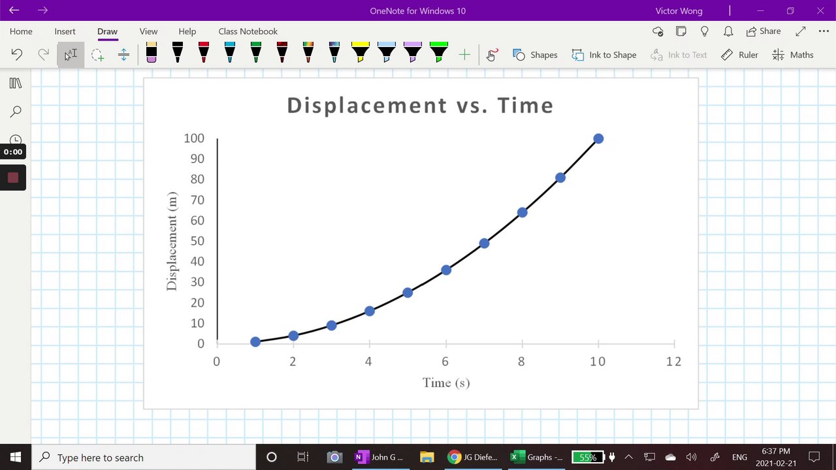
Task: Open the more options ellipsis menu
Action: click(823, 31)
